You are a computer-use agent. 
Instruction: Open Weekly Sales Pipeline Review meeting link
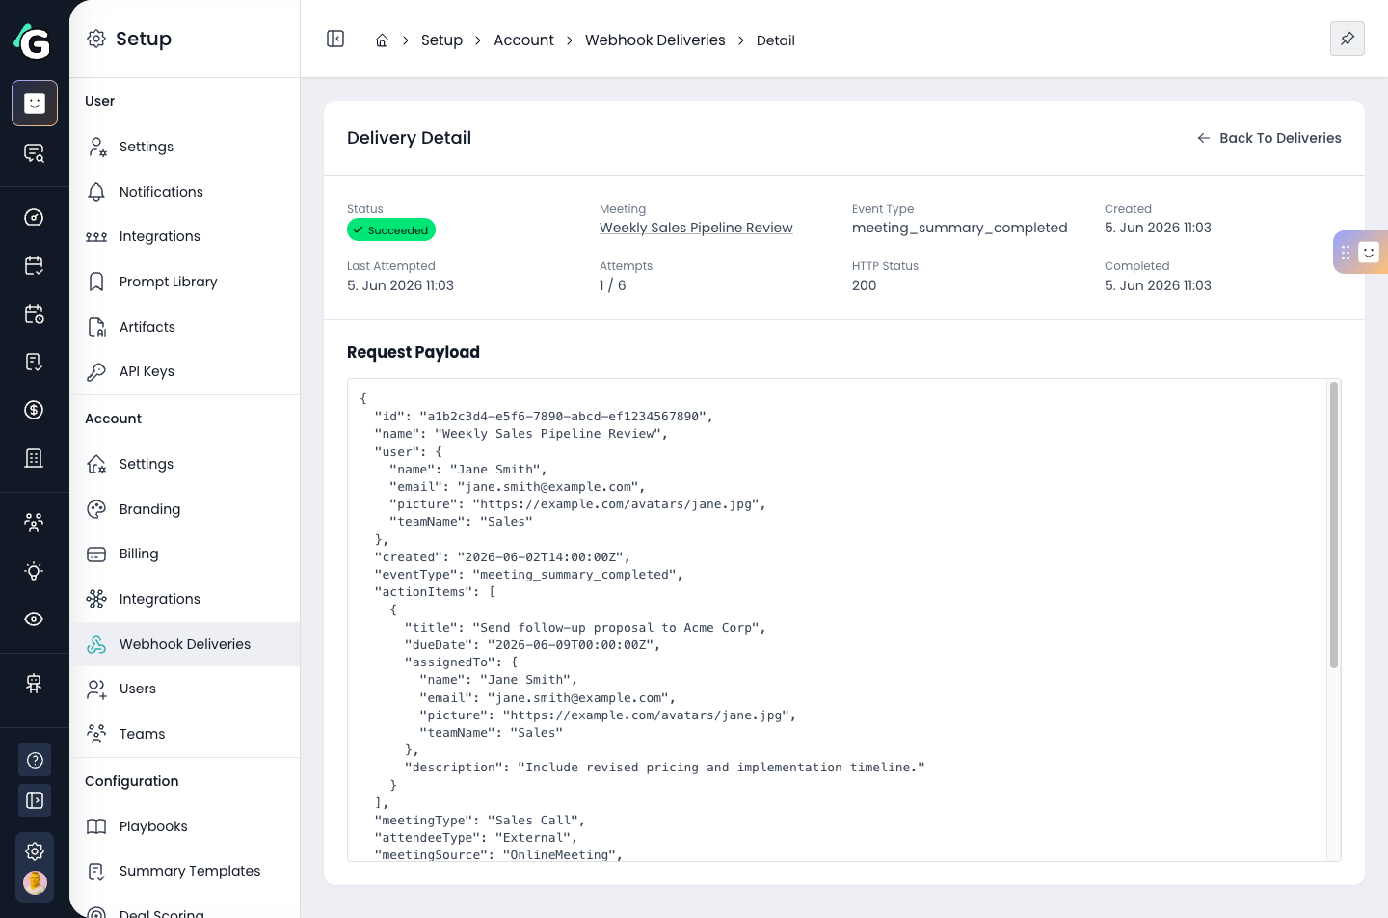[x=696, y=228]
